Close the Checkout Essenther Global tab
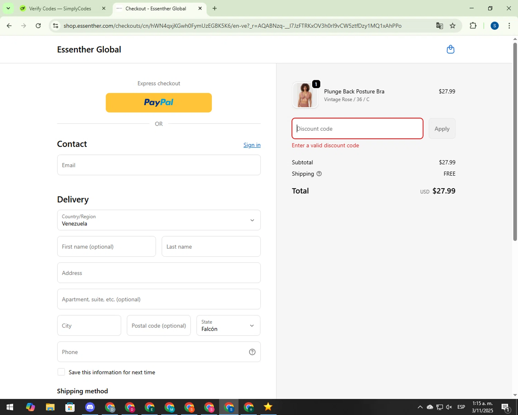This screenshot has height=415, width=518. (x=200, y=8)
